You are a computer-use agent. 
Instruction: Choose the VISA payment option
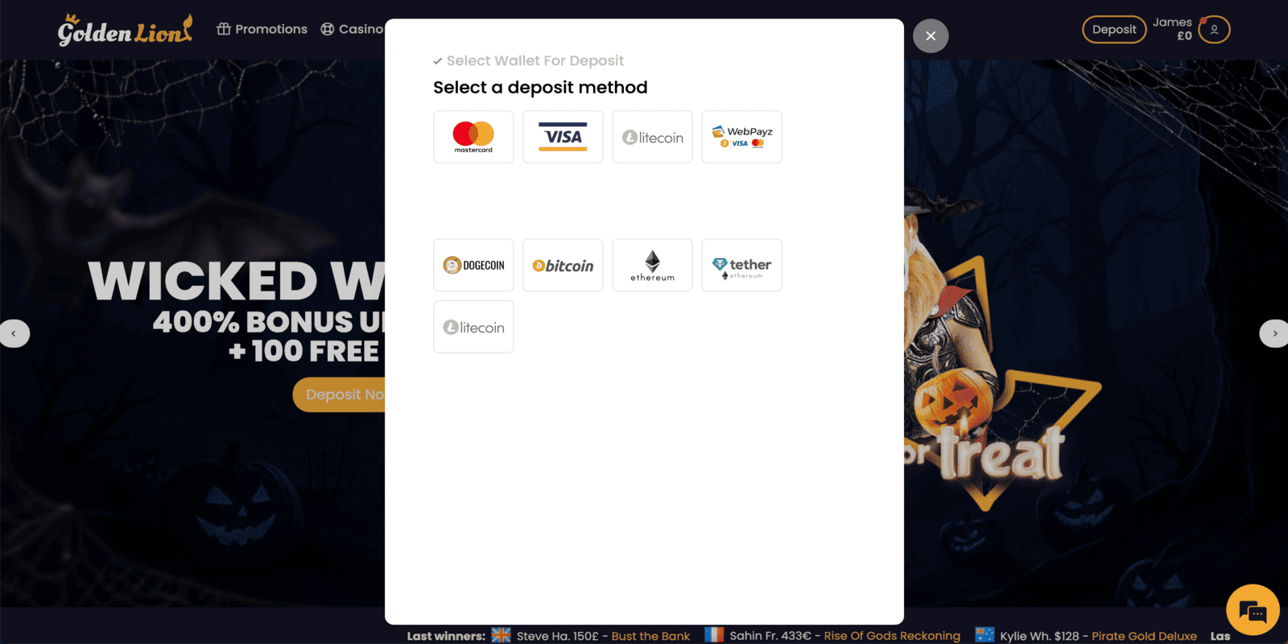pyautogui.click(x=563, y=137)
